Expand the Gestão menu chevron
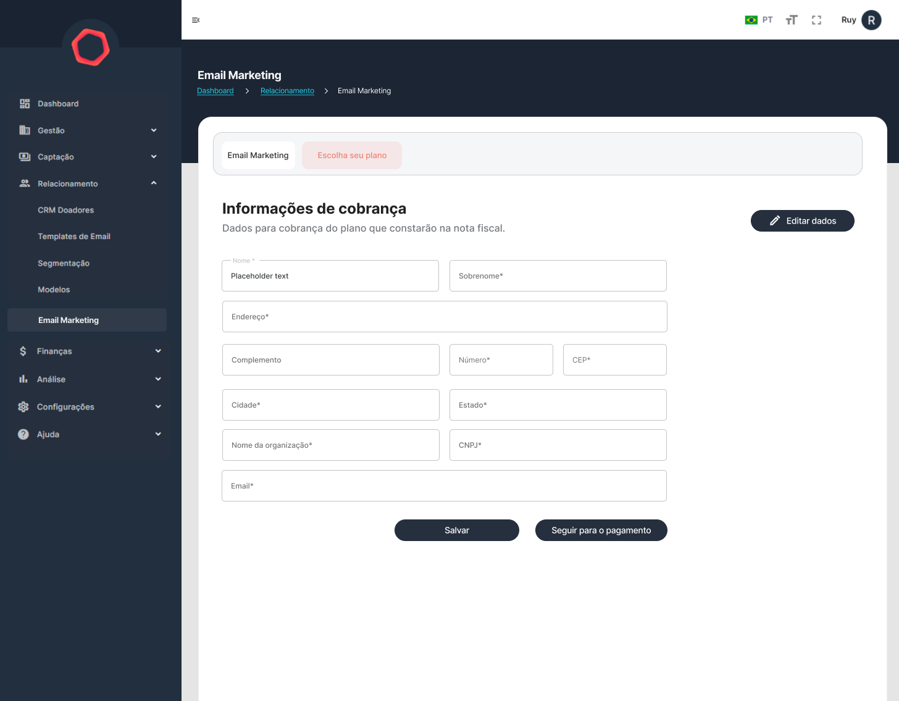899x701 pixels. coord(154,130)
